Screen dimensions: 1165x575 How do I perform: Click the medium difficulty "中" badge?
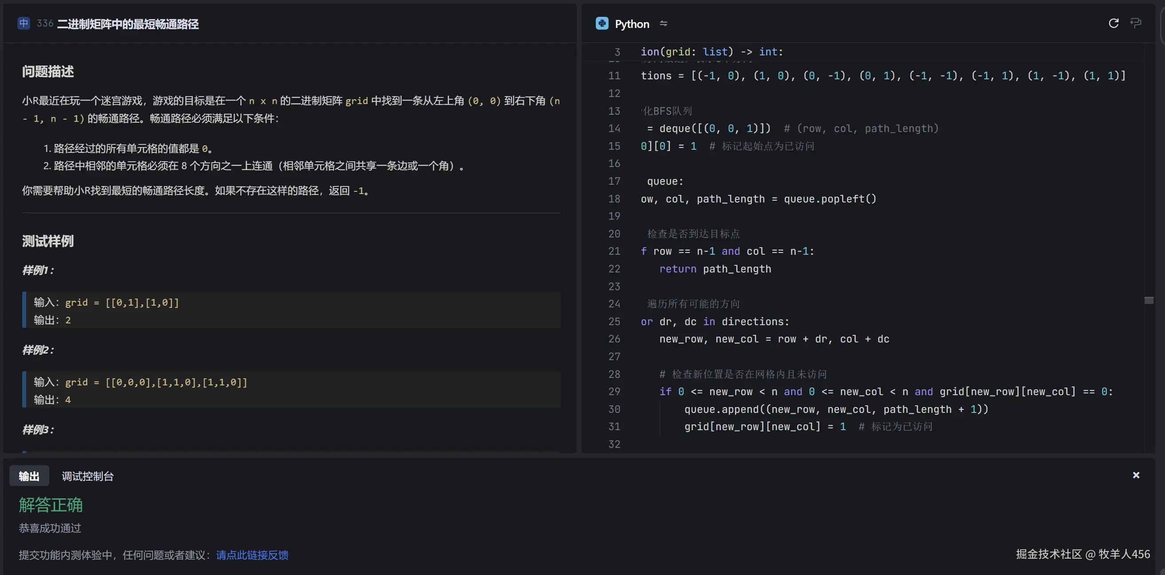23,23
